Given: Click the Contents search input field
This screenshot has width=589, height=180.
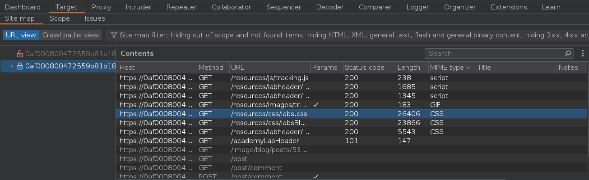Looking at the screenshot, I should click(x=494, y=54).
